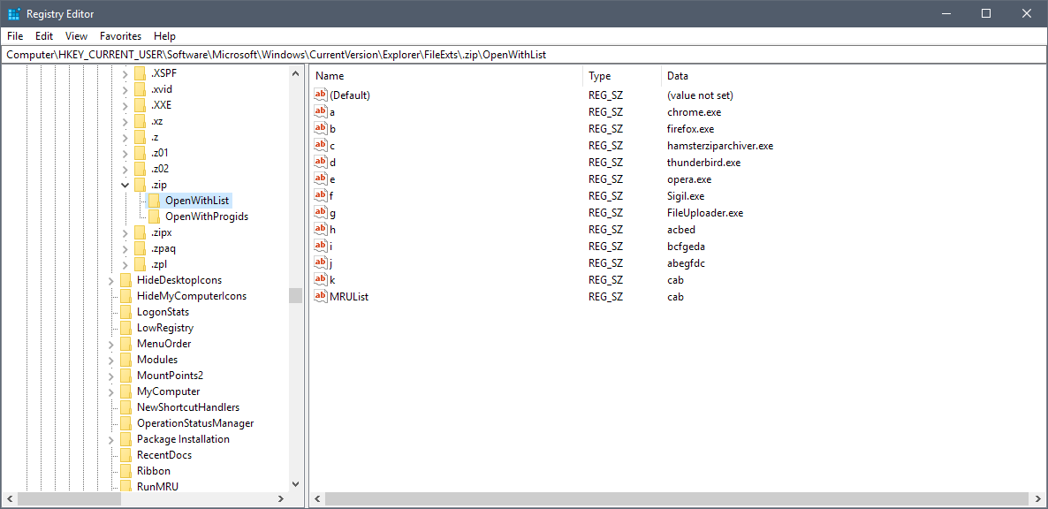The height and width of the screenshot is (509, 1048).
Task: Click the folder icon of MountPoints2 key
Action: pyautogui.click(x=125, y=376)
